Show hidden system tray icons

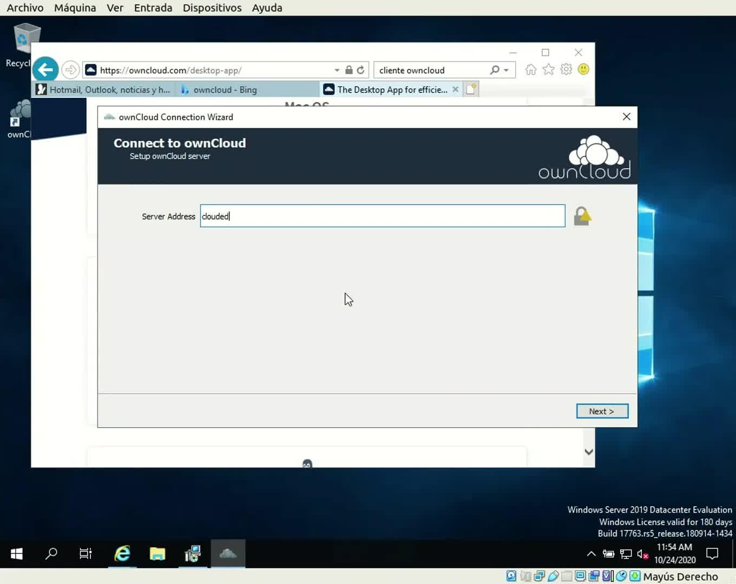pyautogui.click(x=591, y=554)
